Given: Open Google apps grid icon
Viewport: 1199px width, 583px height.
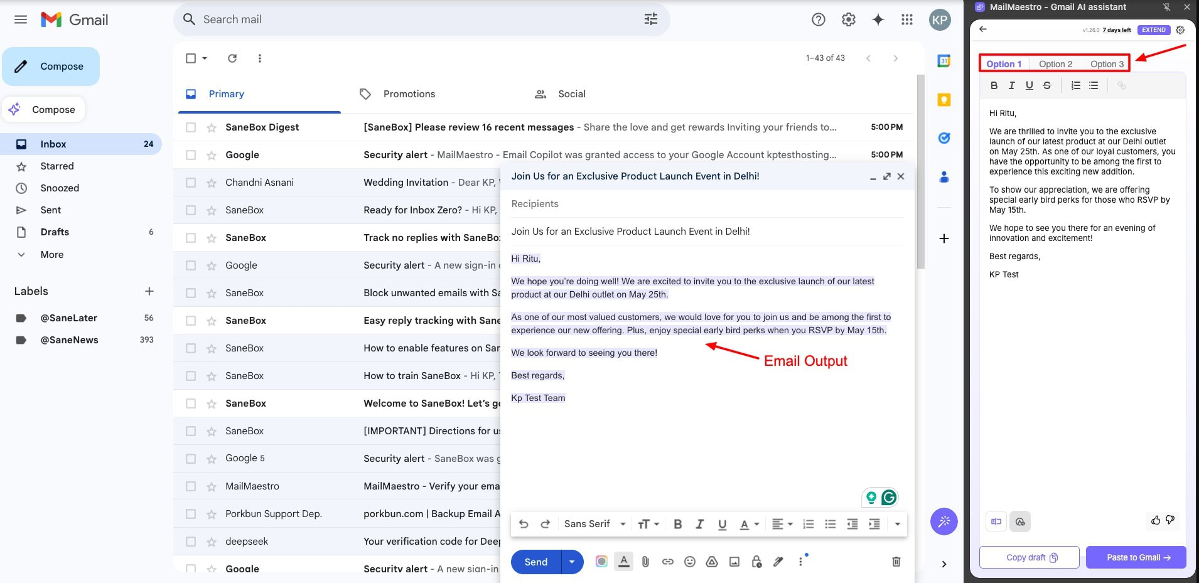Looking at the screenshot, I should [906, 19].
